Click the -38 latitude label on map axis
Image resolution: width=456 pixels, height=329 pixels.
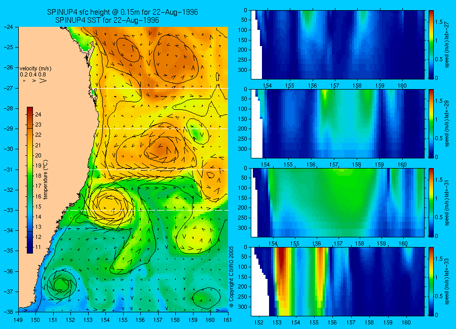(x=8, y=312)
